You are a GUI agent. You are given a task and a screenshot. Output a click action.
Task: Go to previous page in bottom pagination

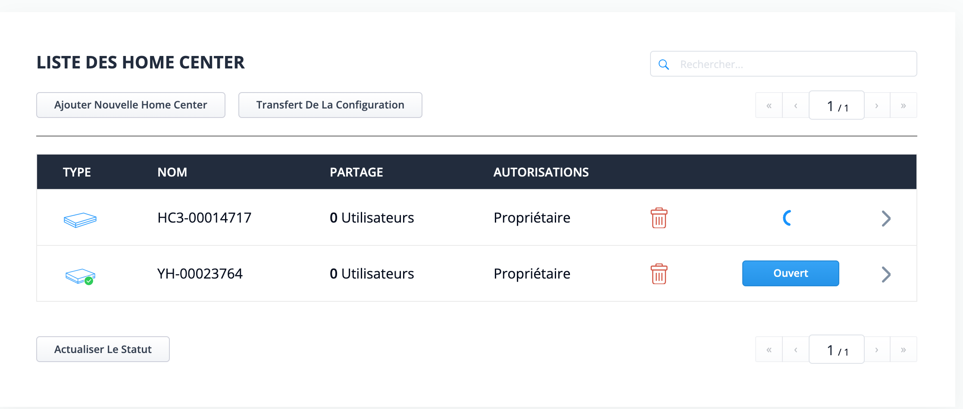796,350
